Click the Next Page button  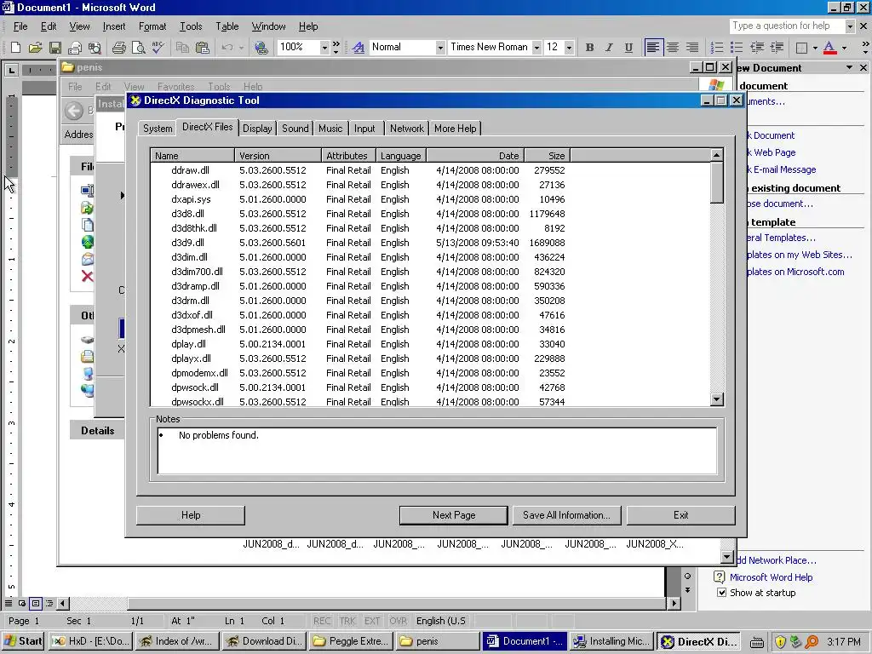pyautogui.click(x=454, y=515)
